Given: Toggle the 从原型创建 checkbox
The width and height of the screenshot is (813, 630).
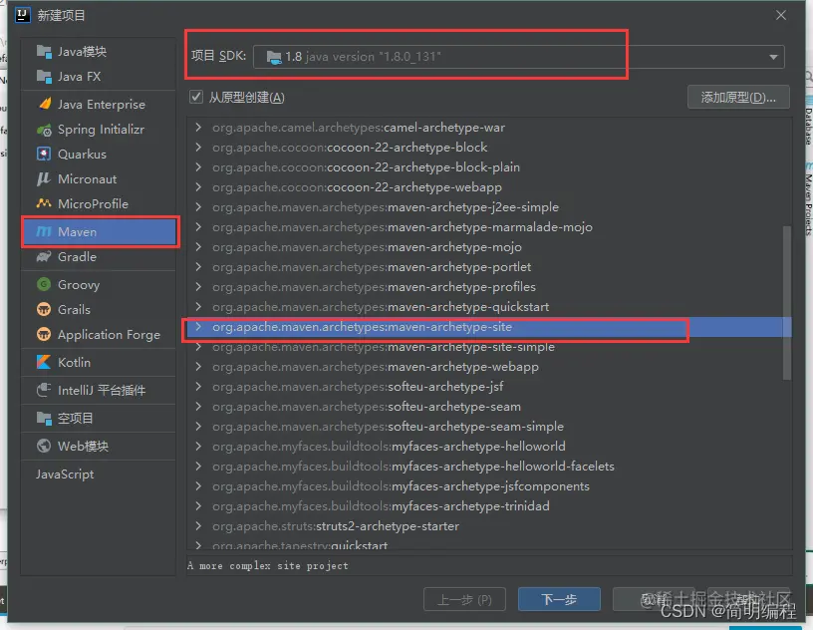Looking at the screenshot, I should coord(196,97).
